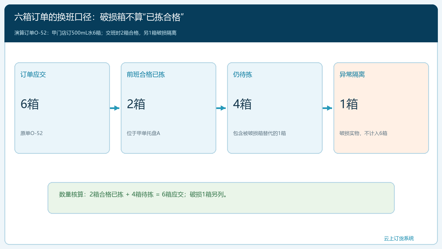
Task: Click the 云上订货系统 footer label
Action: (399, 238)
